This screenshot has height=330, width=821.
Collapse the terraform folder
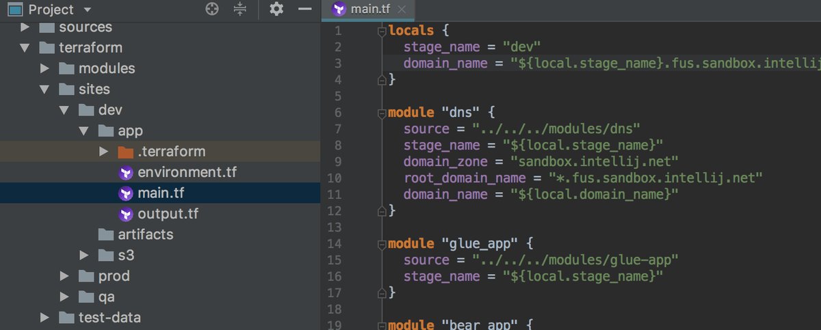25,48
